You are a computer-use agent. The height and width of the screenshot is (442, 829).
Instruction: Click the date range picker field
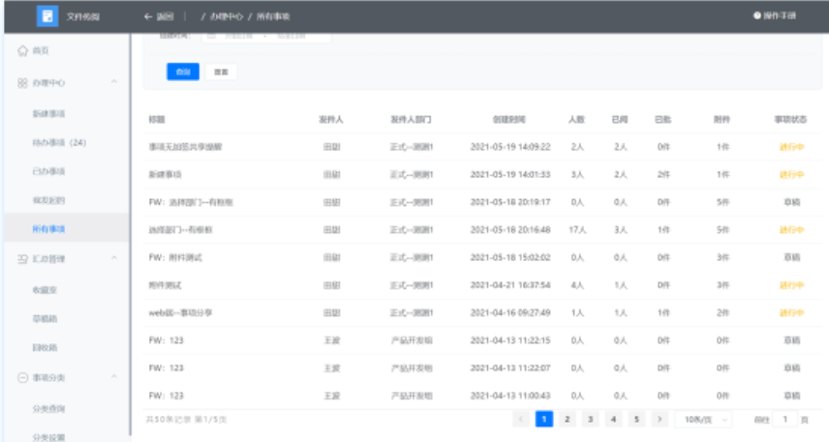(266, 36)
